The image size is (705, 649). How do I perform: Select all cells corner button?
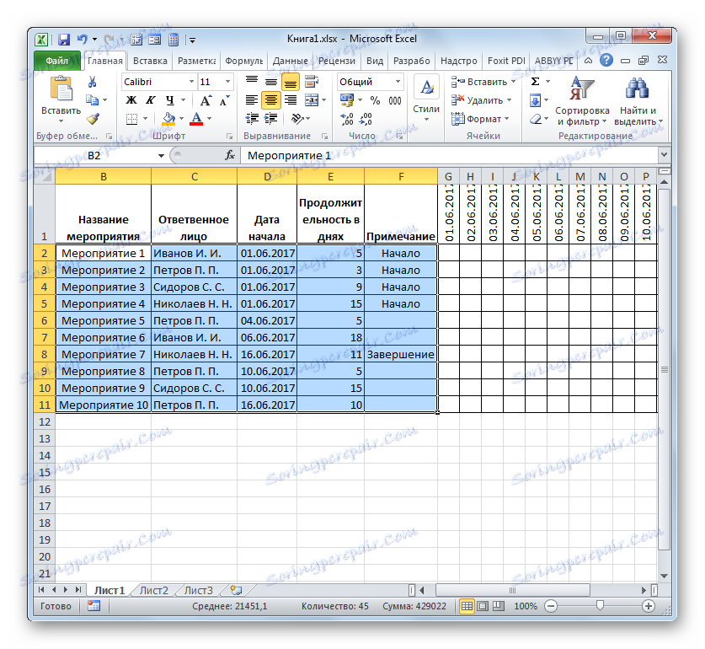44,176
